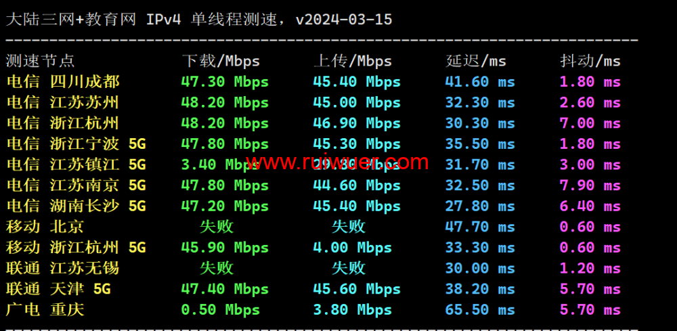Click the 测速节点 column header
Screen dimensions: 677x331
40,61
